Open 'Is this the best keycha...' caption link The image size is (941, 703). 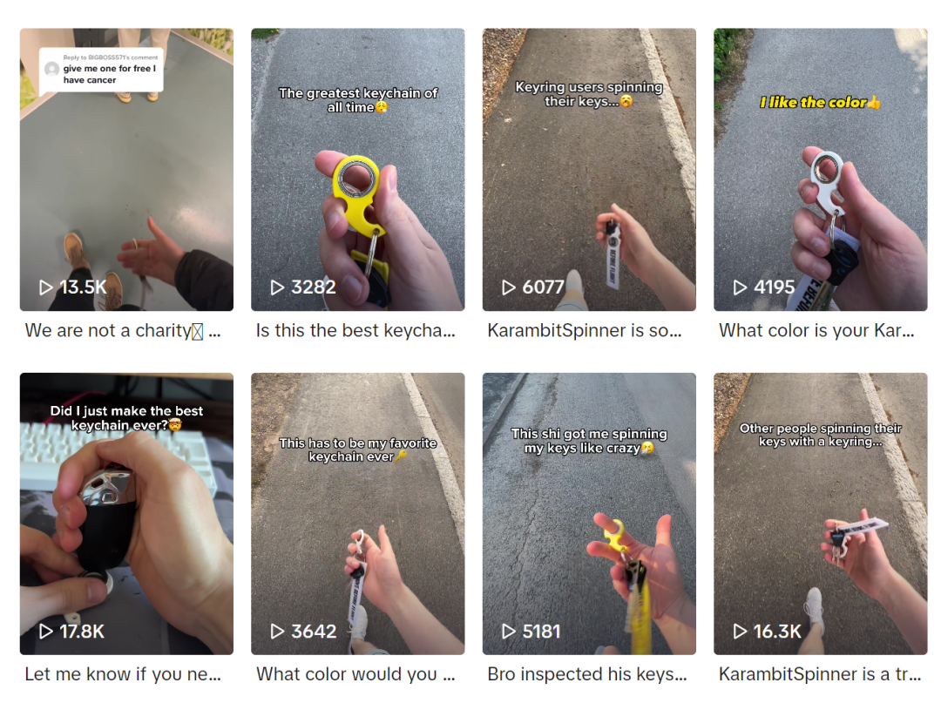pos(355,330)
